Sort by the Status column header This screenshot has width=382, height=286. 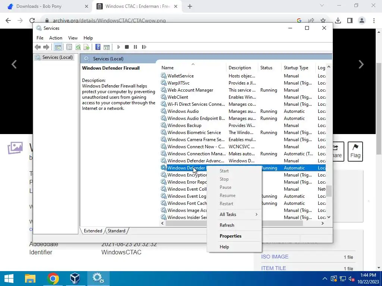coord(270,68)
